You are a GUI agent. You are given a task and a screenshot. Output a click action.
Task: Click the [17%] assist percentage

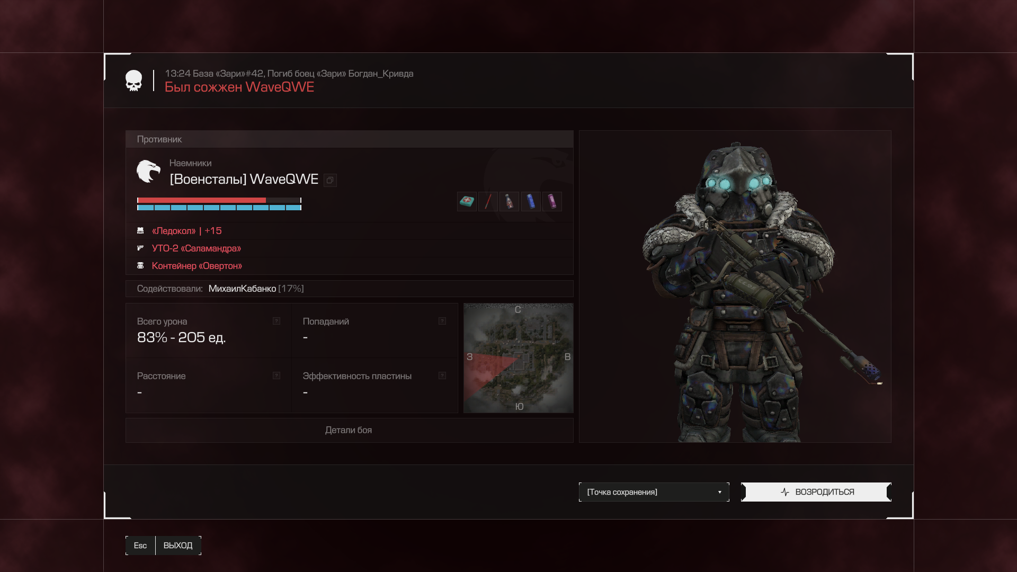[x=291, y=289]
